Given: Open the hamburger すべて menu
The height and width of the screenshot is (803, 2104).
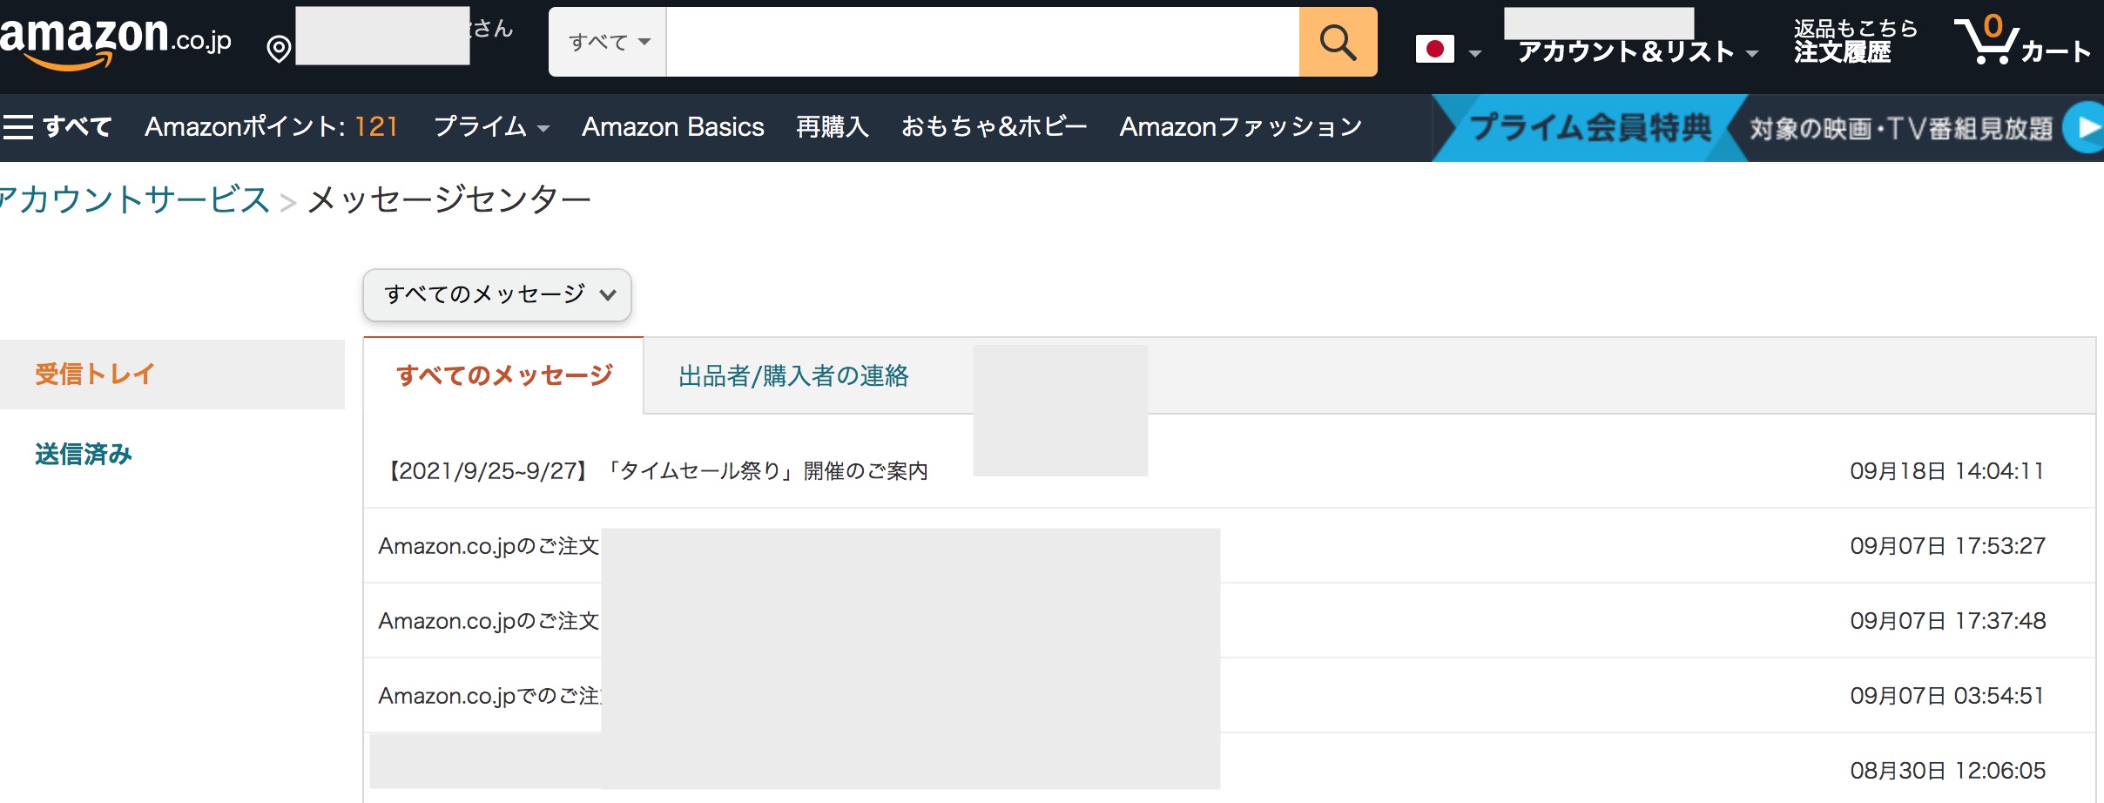Looking at the screenshot, I should (57, 127).
